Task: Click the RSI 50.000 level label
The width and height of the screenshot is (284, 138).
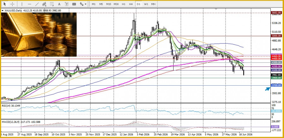Action: tap(276, 111)
